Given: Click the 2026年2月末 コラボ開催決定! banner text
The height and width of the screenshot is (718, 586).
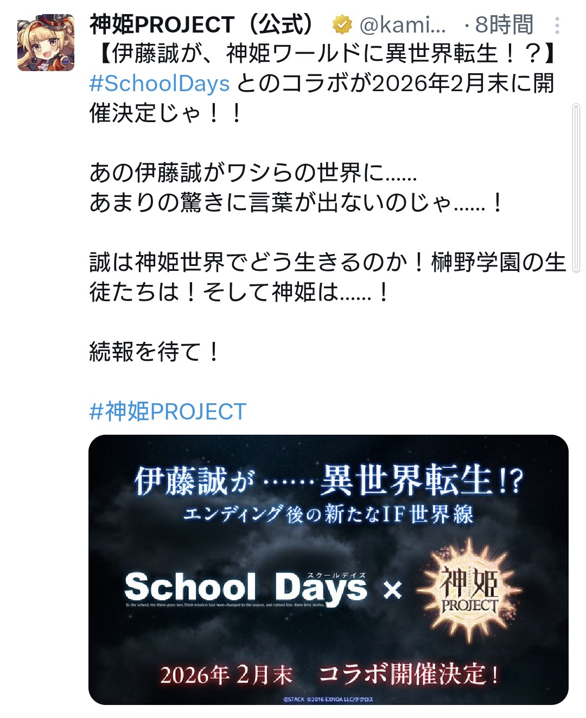Looking at the screenshot, I should (329, 675).
